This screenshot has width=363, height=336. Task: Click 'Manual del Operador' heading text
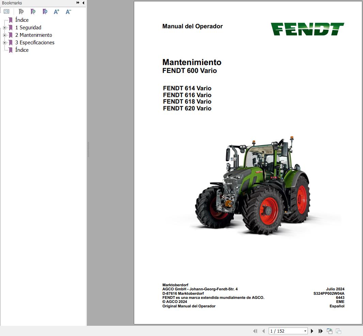(192, 26)
